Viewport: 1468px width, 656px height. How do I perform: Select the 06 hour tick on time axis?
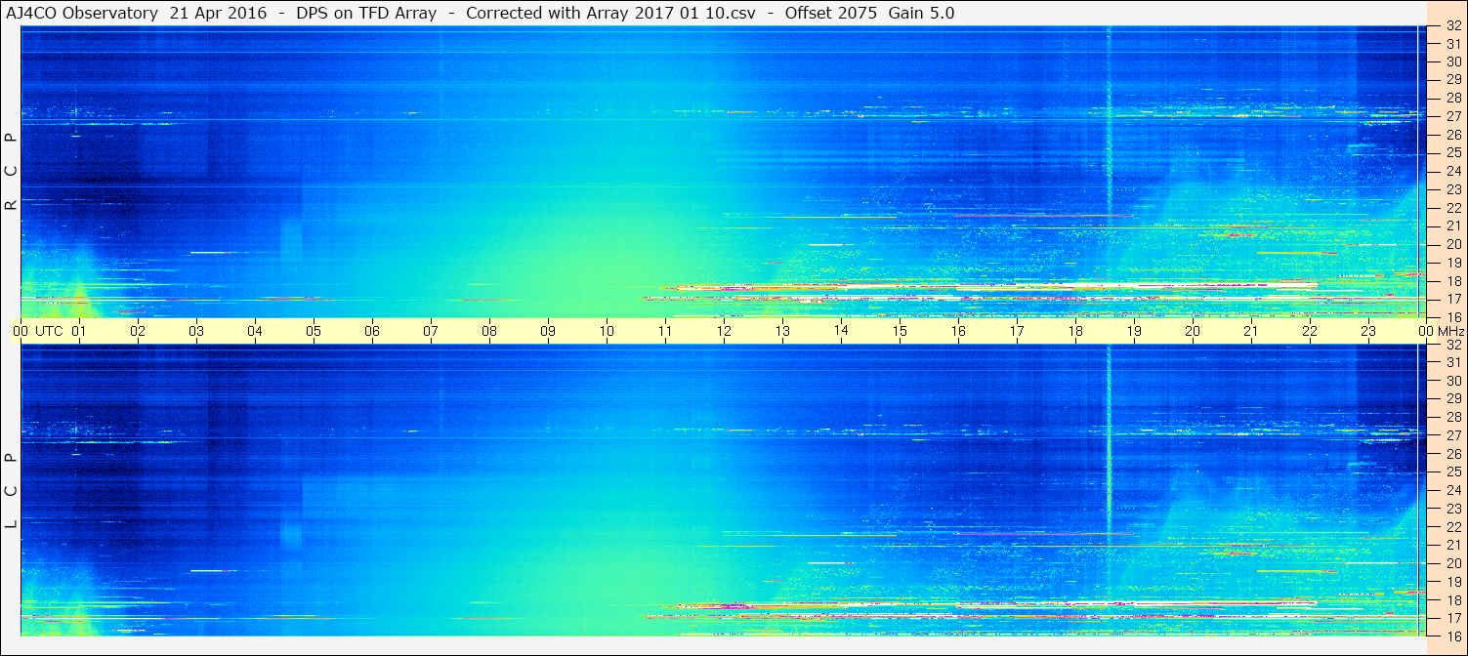(x=372, y=331)
